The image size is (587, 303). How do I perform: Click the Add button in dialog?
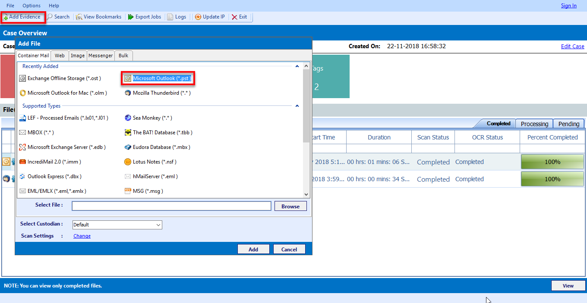[x=253, y=249]
